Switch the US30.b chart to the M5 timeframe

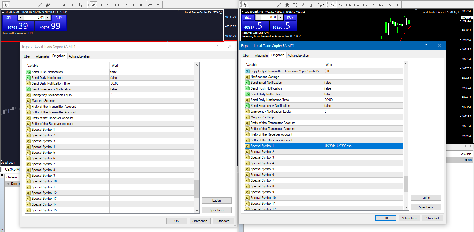(101, 5)
